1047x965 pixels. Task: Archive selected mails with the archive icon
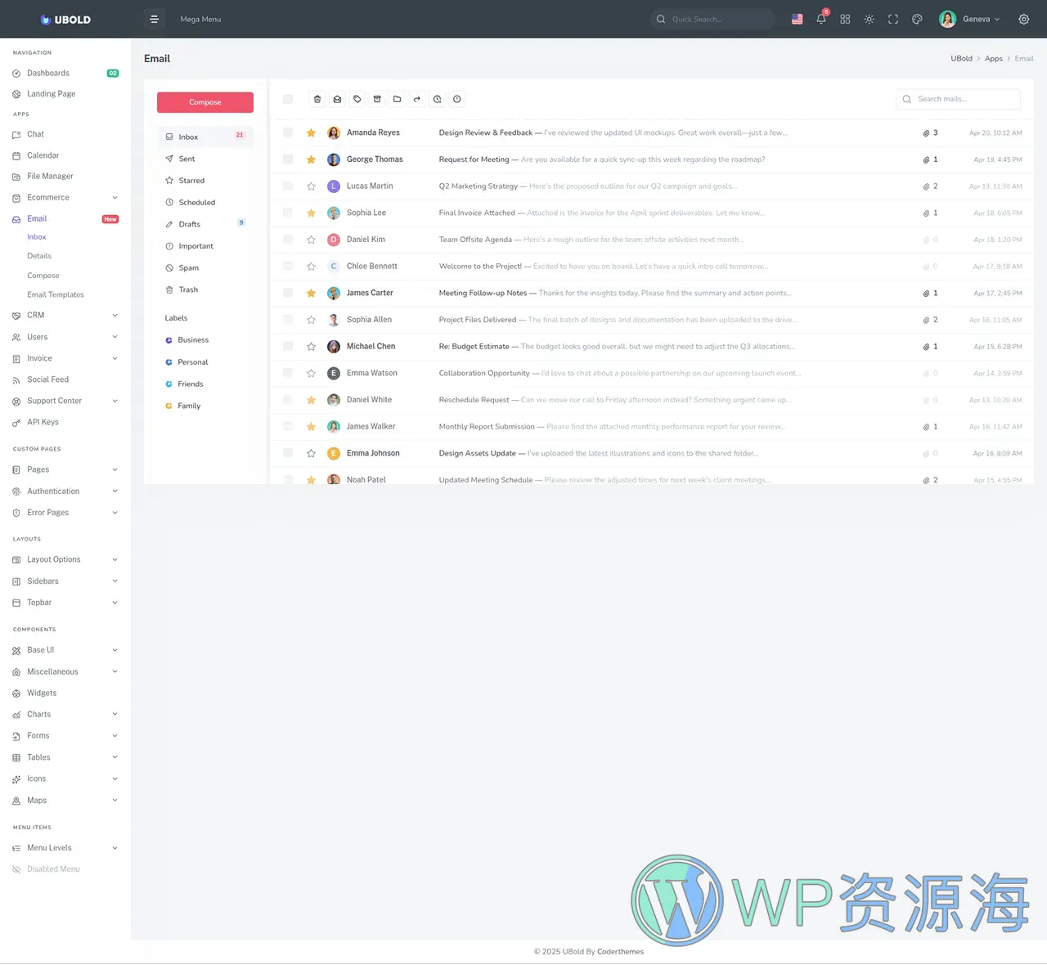click(377, 99)
